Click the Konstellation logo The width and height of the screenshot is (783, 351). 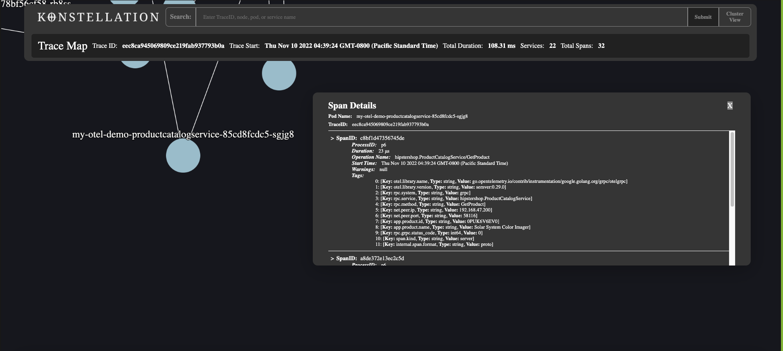98,17
